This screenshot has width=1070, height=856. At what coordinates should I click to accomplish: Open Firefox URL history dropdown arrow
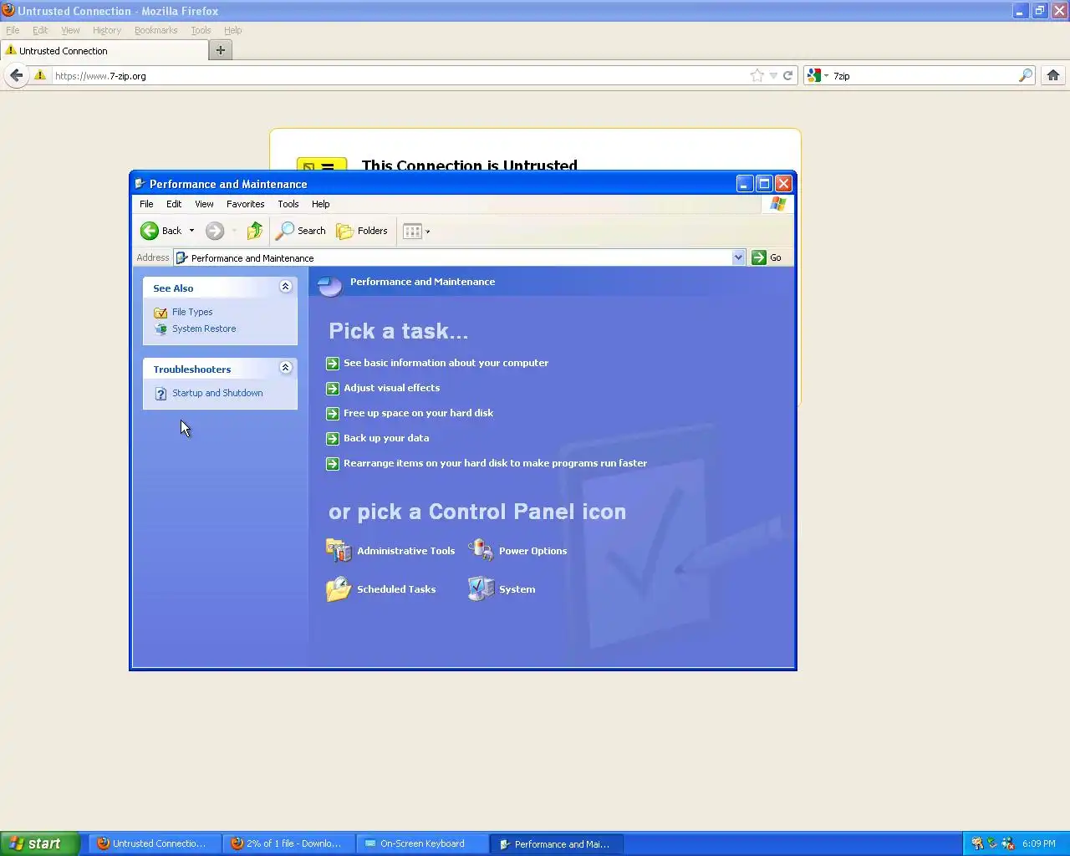[773, 76]
